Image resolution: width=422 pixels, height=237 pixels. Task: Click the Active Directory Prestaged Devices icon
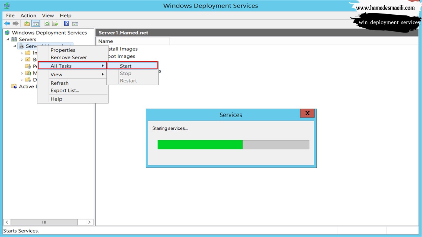coord(14,86)
